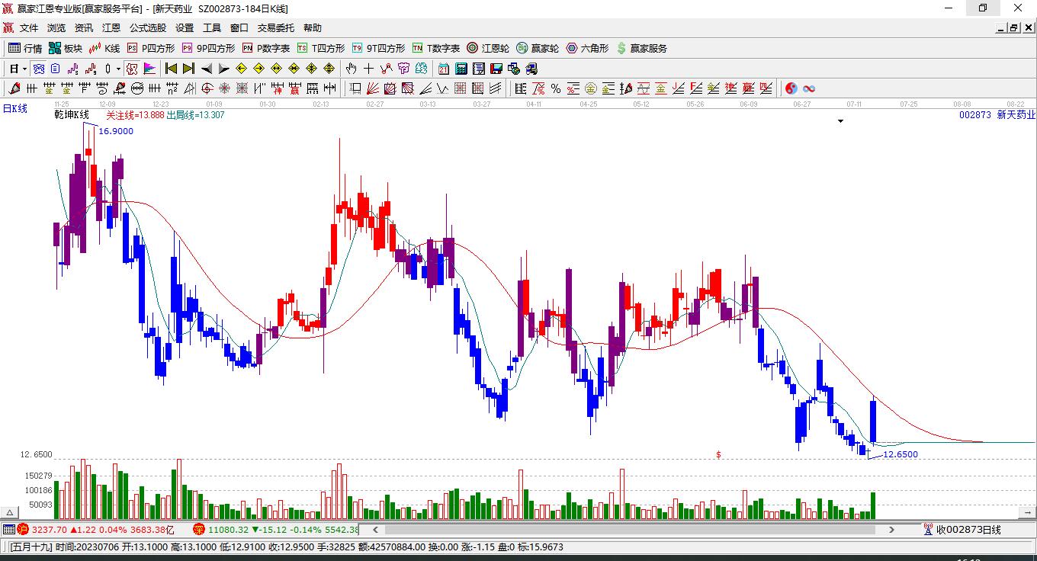
Task: Open the 工具 menu
Action: [x=212, y=28]
